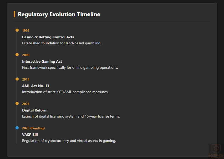Image resolution: width=224 pixels, height=159 pixels.
Task: Click the 2025 (Pending) label
Action: [x=33, y=128]
